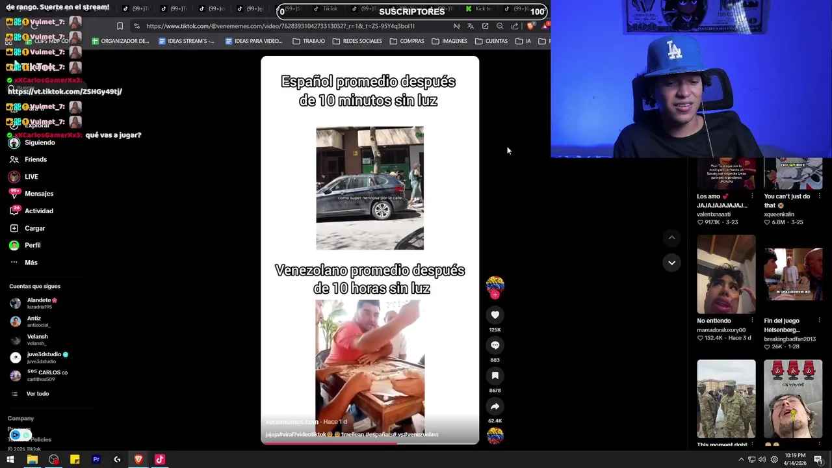
Task: Open the CARLOS carlithos509 account
Action: tap(39, 375)
